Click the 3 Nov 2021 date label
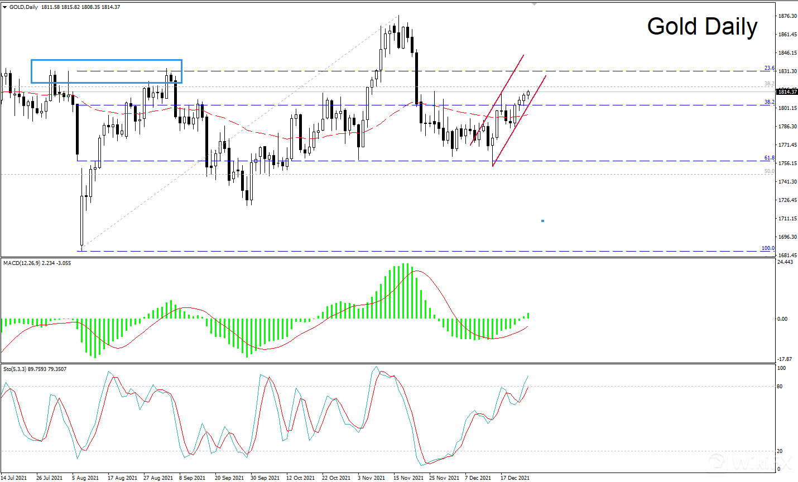Screen dimensions: 798x482 click(x=371, y=478)
